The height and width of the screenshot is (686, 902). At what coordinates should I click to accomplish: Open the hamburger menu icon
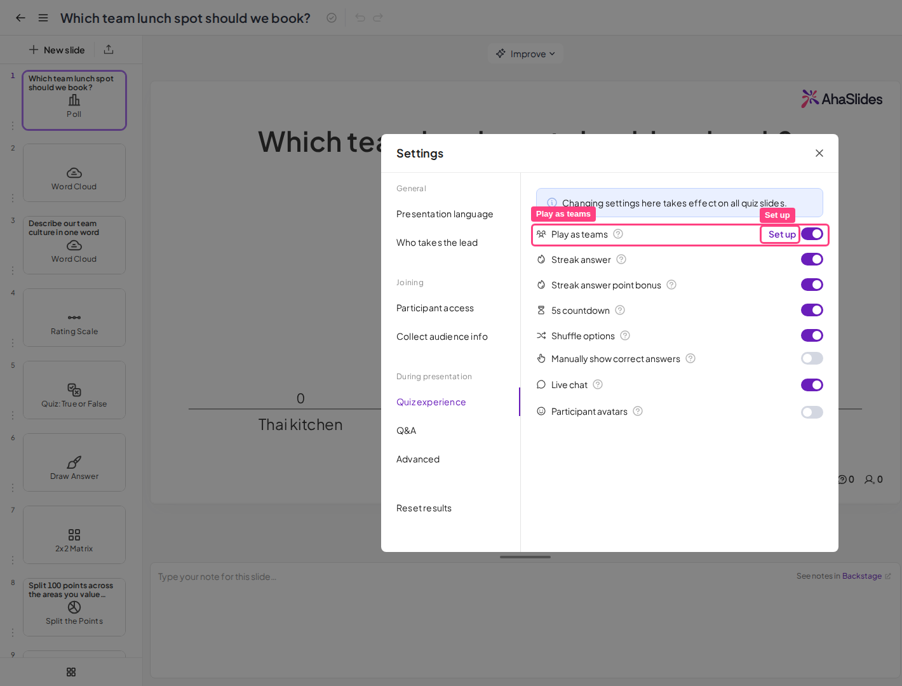pos(43,18)
